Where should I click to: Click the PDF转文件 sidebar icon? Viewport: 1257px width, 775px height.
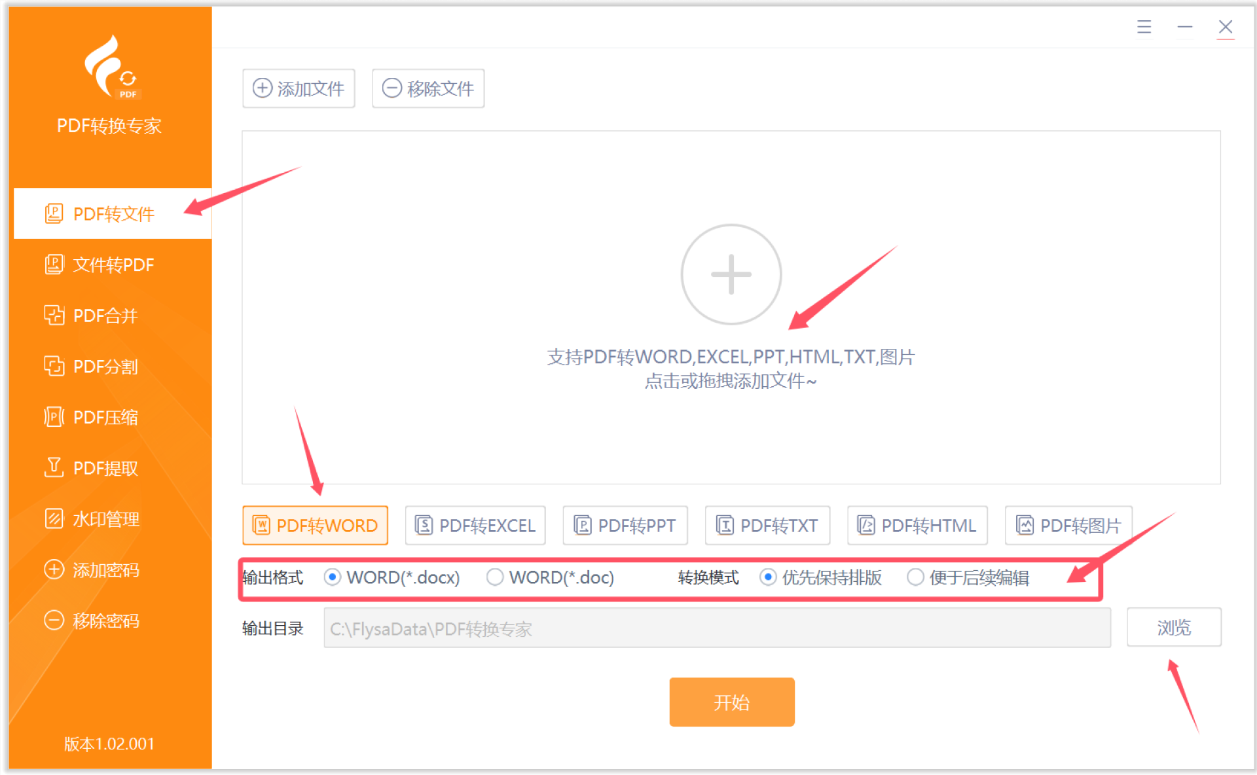click(54, 213)
